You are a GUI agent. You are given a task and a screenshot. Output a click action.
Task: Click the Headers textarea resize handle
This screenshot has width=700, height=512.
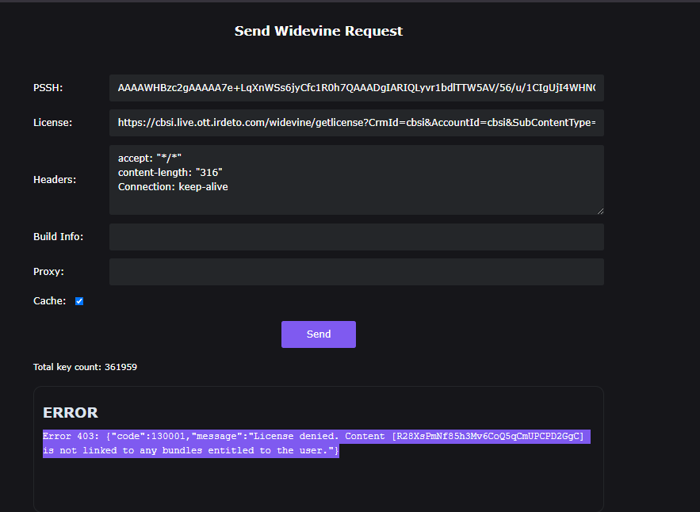click(600, 211)
